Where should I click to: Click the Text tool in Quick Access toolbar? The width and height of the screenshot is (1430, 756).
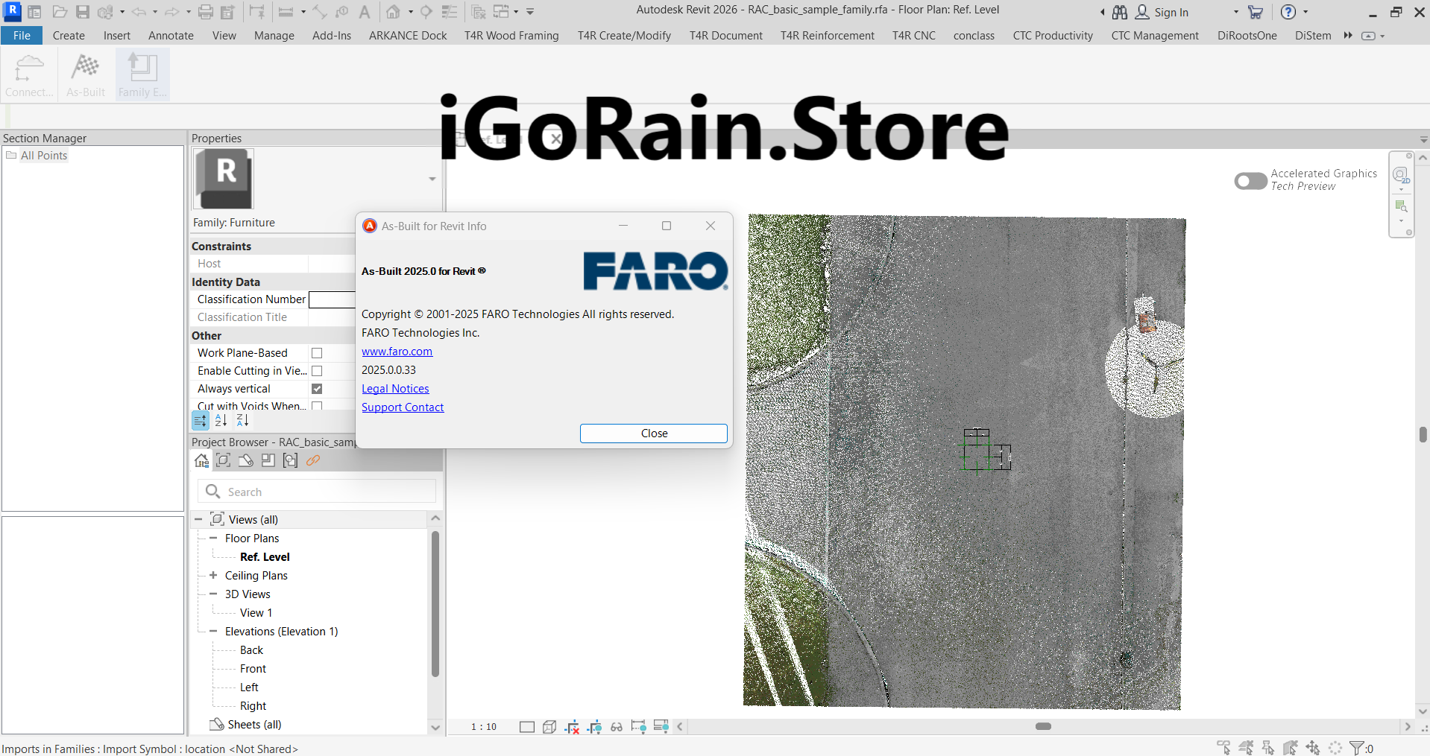coord(365,12)
